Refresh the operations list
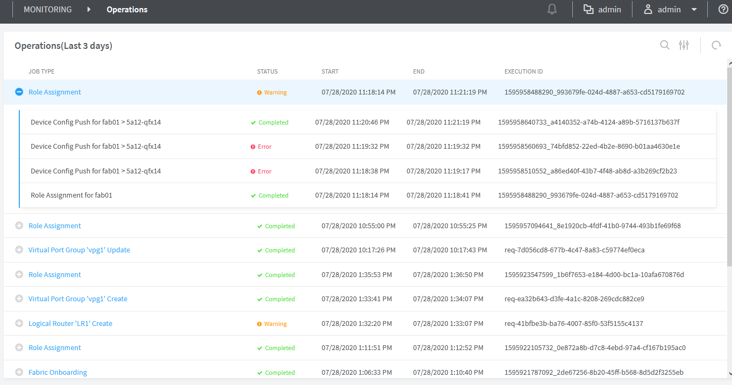 [716, 46]
